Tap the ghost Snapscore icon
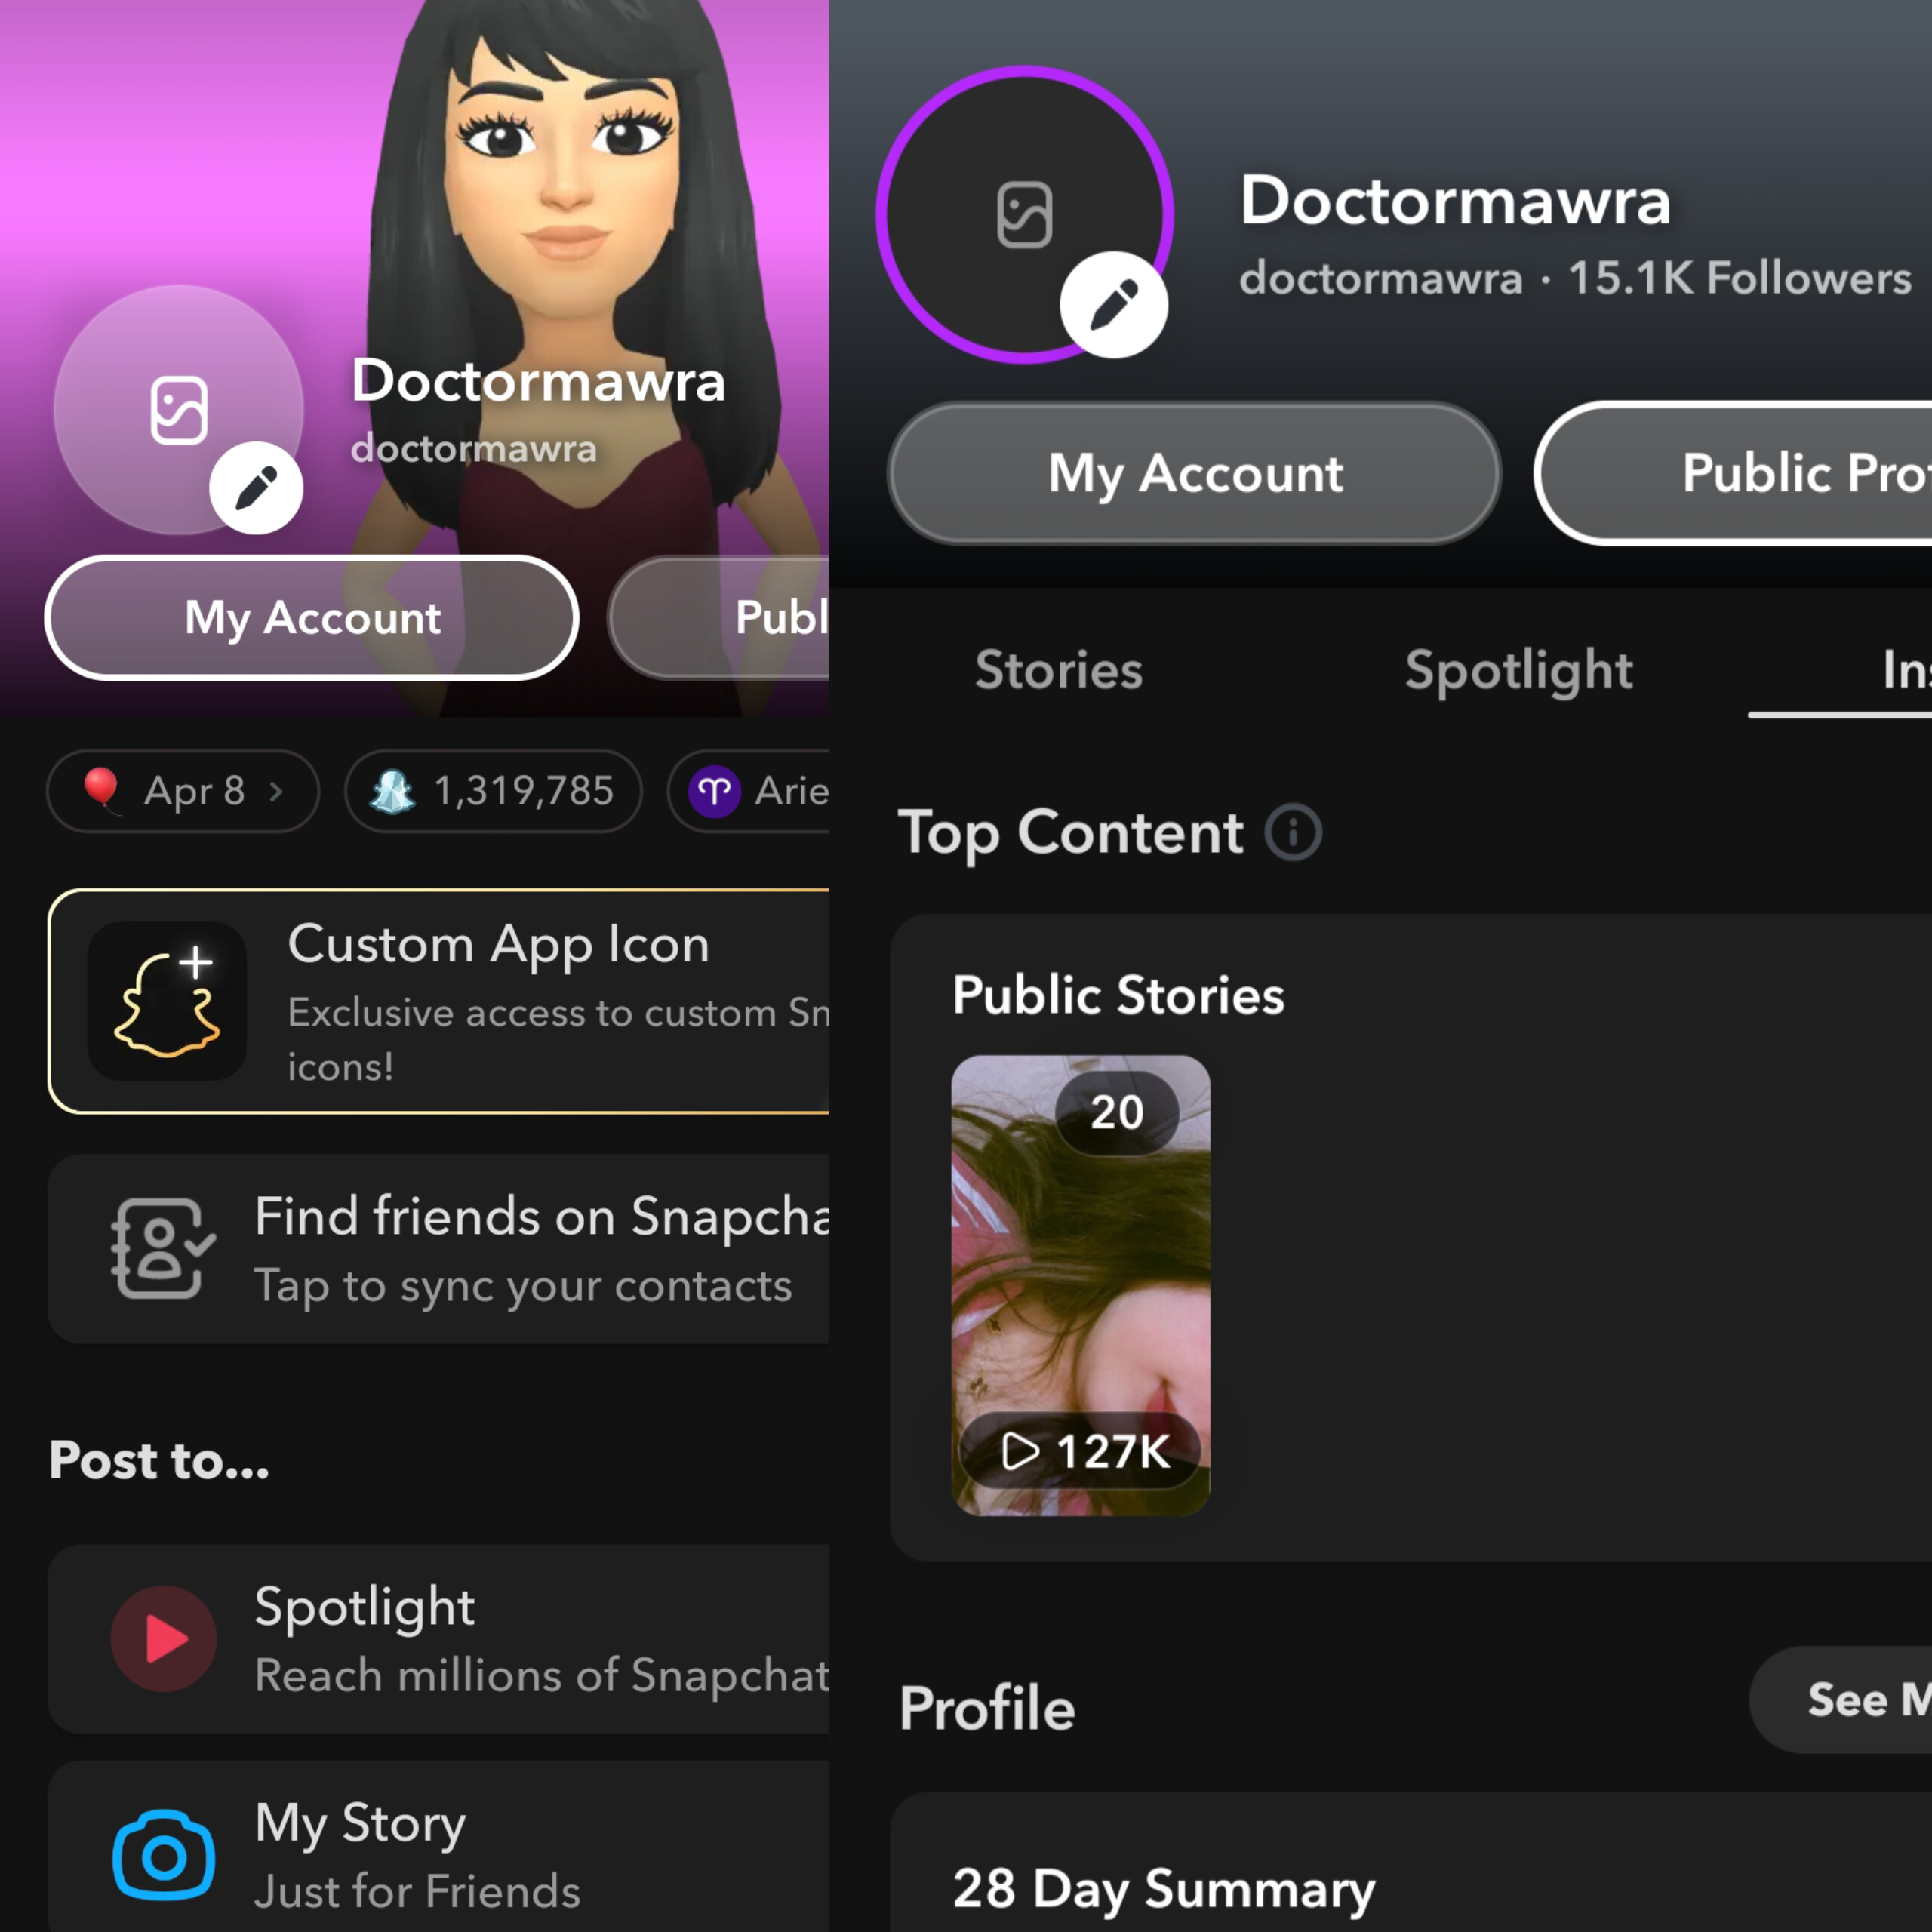Screen dimensions: 1932x1932 392,791
